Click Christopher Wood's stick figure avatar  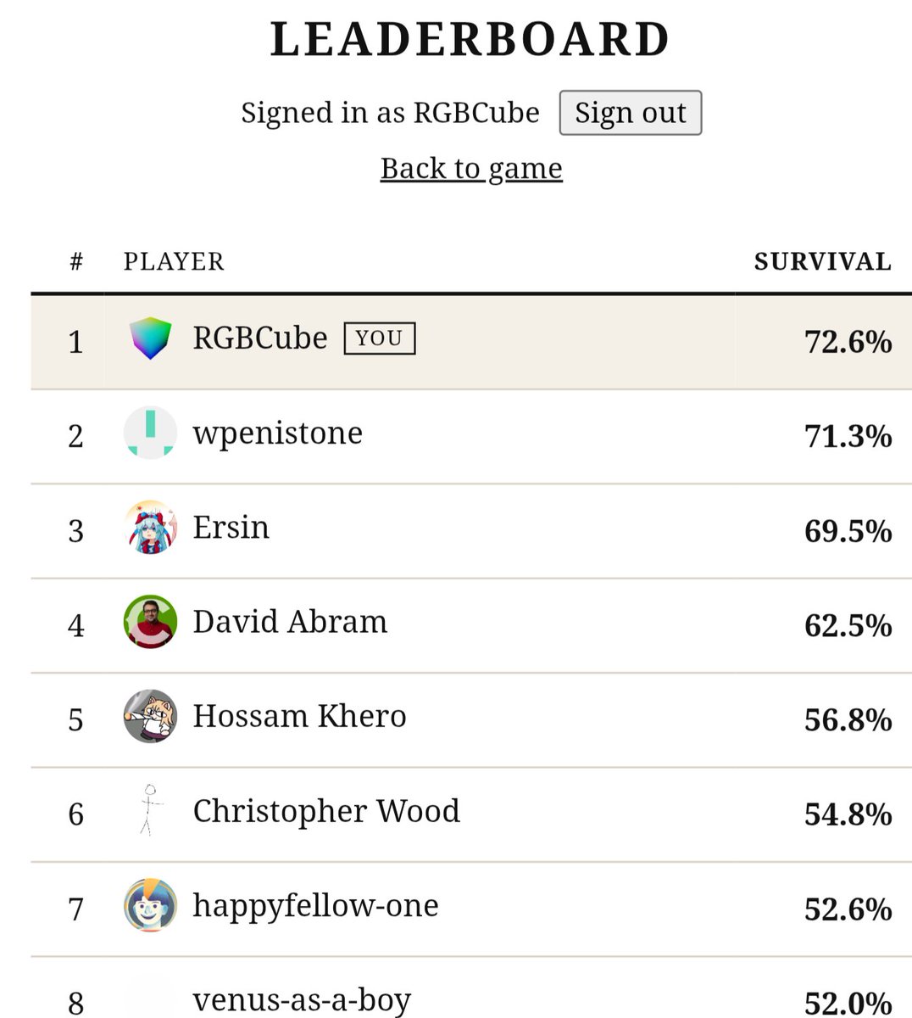point(150,810)
